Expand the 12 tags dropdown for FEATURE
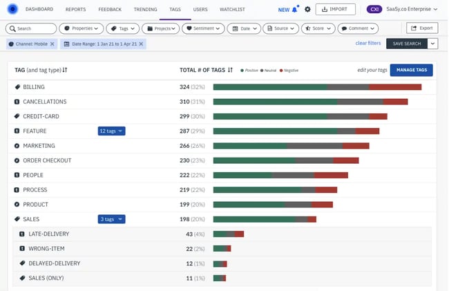The width and height of the screenshot is (449, 291). tap(111, 131)
